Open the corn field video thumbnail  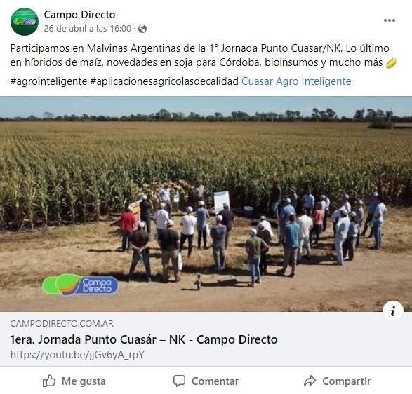pos(206,204)
